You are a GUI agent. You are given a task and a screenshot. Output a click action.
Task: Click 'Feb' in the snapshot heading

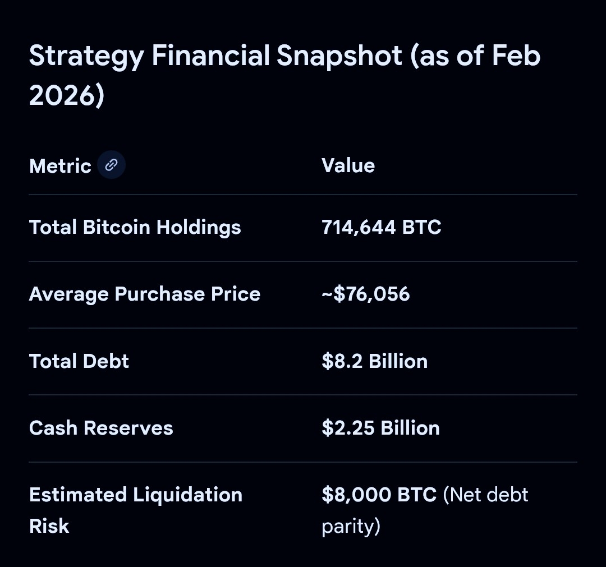coord(514,56)
